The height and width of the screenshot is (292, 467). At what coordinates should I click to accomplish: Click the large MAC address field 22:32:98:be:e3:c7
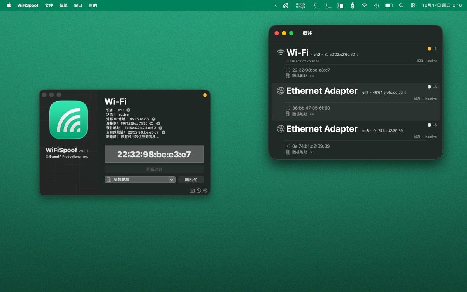click(x=154, y=154)
